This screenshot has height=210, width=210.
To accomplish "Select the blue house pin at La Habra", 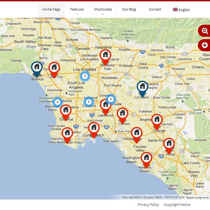I will coord(142,89).
